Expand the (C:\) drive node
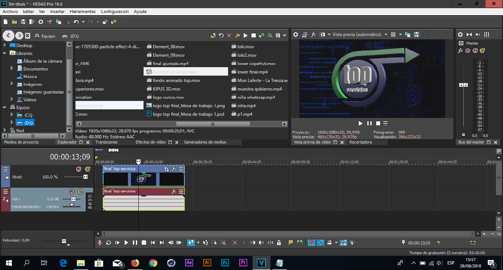Viewport: 503px width, 270px height. click(12, 115)
